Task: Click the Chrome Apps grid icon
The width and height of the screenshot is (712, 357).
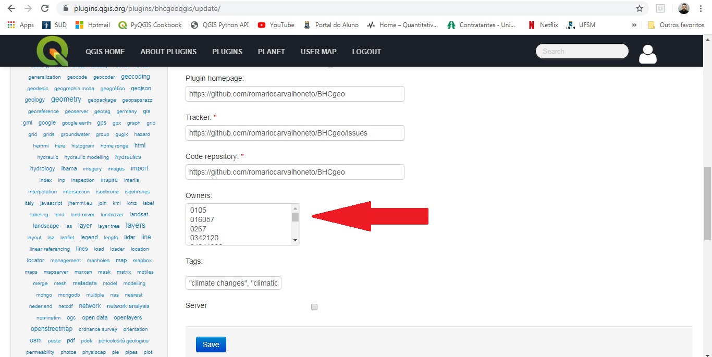Action: pyautogui.click(x=11, y=24)
